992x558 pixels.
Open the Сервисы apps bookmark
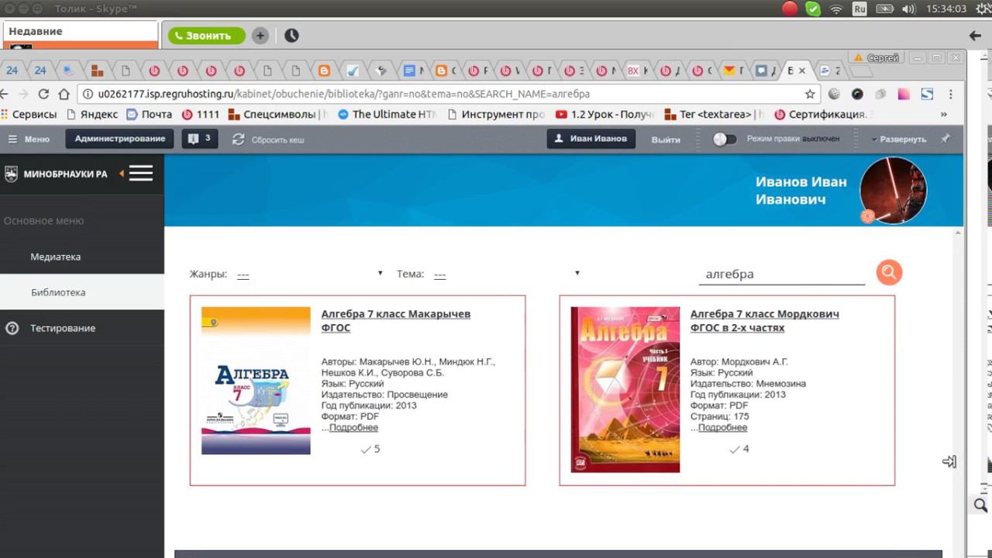(x=29, y=114)
